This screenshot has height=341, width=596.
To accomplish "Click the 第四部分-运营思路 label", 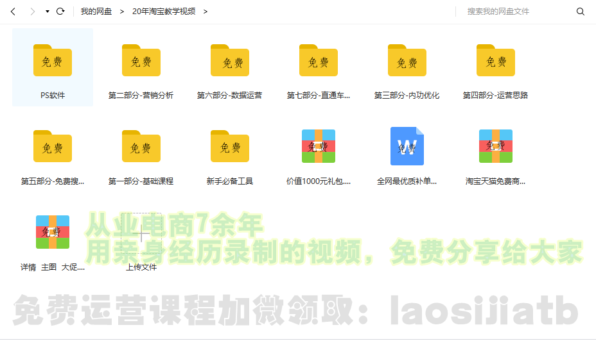I will pyautogui.click(x=496, y=96).
